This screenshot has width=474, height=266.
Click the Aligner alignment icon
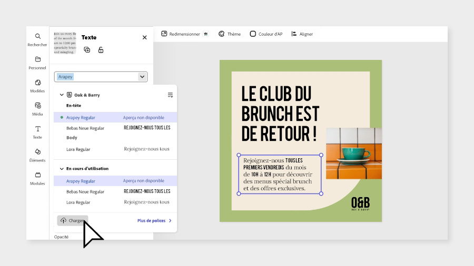coord(294,34)
